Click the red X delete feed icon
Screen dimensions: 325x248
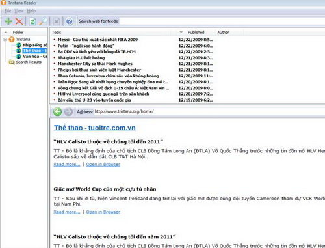(19, 21)
